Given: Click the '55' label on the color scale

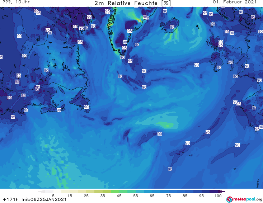Looking at the screenshot, I should (136, 196).
